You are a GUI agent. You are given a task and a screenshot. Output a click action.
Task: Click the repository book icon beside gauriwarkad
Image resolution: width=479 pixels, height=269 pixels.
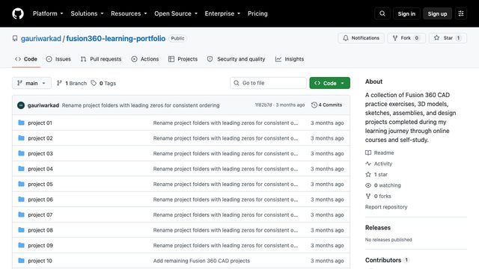pyautogui.click(x=15, y=38)
